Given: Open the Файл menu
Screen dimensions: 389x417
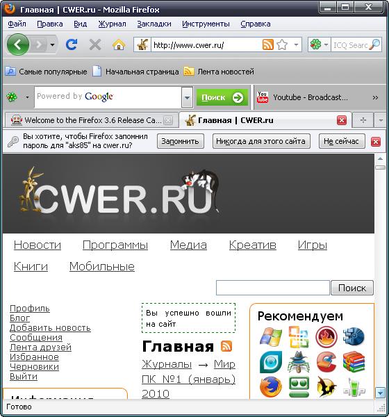Looking at the screenshot, I should 17,24.
